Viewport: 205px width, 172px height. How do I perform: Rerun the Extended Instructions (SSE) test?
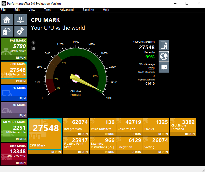click(x=103, y=152)
